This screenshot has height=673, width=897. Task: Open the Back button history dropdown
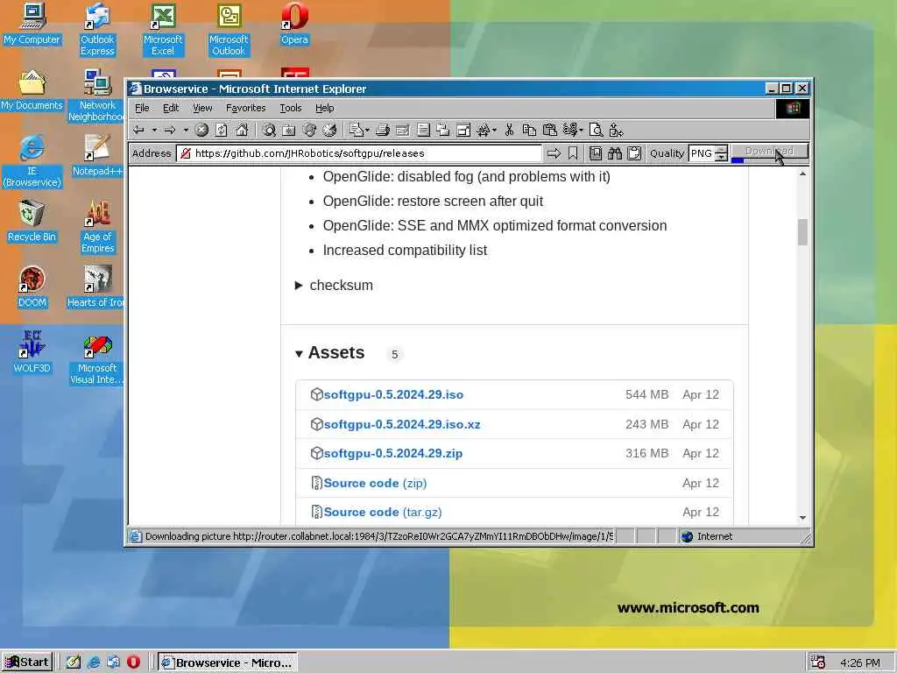(154, 131)
